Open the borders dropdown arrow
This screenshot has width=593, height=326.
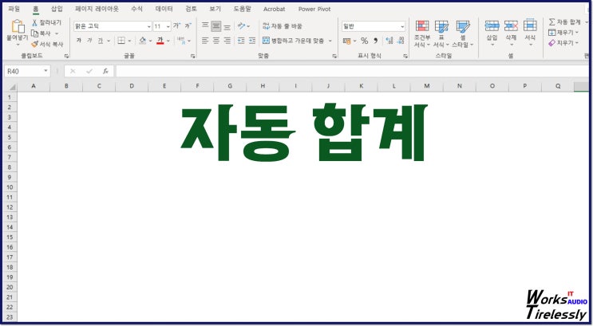pyautogui.click(x=129, y=41)
